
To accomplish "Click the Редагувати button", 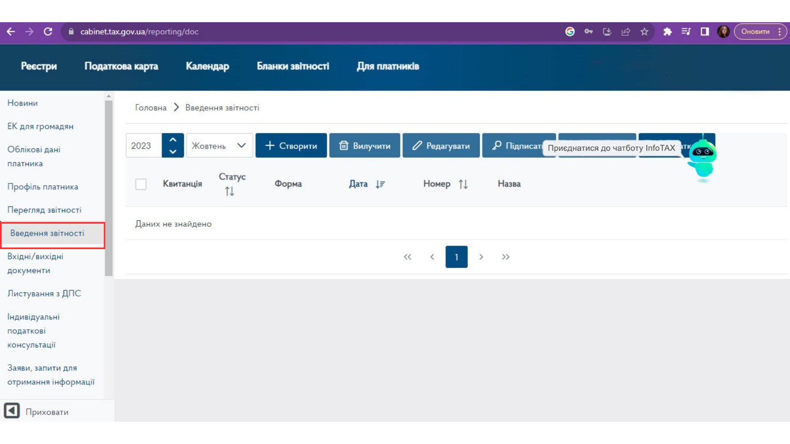I will coord(441,146).
